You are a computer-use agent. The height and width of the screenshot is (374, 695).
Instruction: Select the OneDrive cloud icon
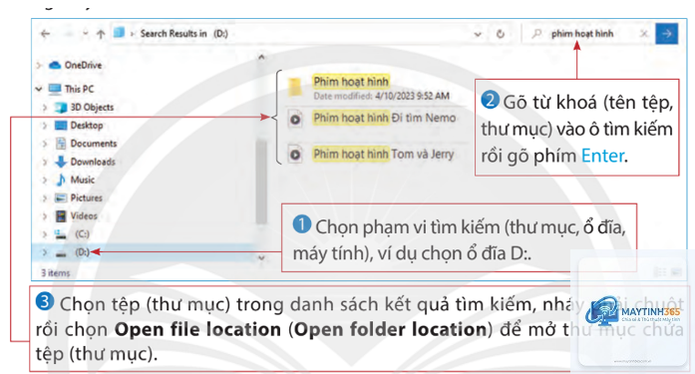click(55, 65)
